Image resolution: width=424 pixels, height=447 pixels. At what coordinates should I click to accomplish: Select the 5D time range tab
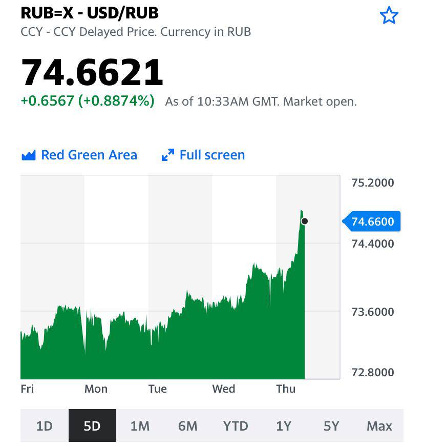[x=92, y=425]
